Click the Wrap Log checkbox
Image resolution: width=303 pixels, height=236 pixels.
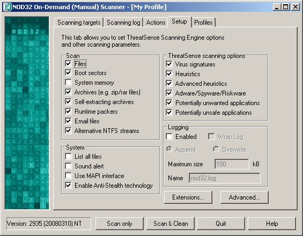(x=211, y=137)
